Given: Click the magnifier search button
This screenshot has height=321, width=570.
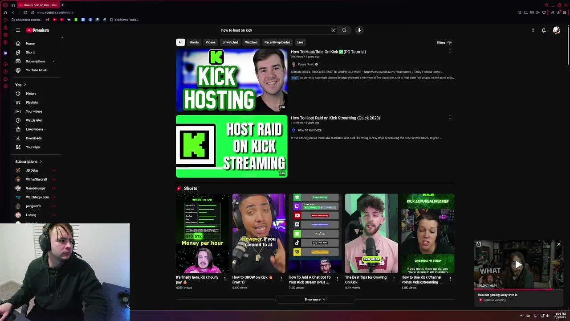Looking at the screenshot, I should (344, 30).
